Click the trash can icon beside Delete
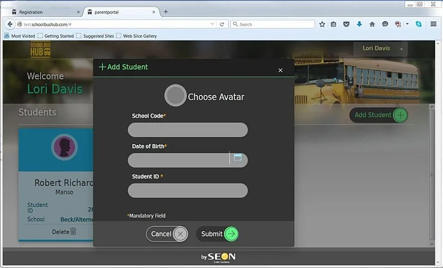The height and width of the screenshot is (268, 443). (x=73, y=231)
